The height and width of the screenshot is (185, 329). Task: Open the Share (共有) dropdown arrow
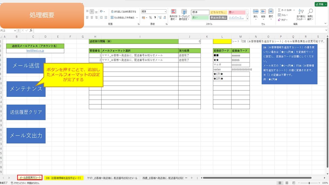coord(325,4)
